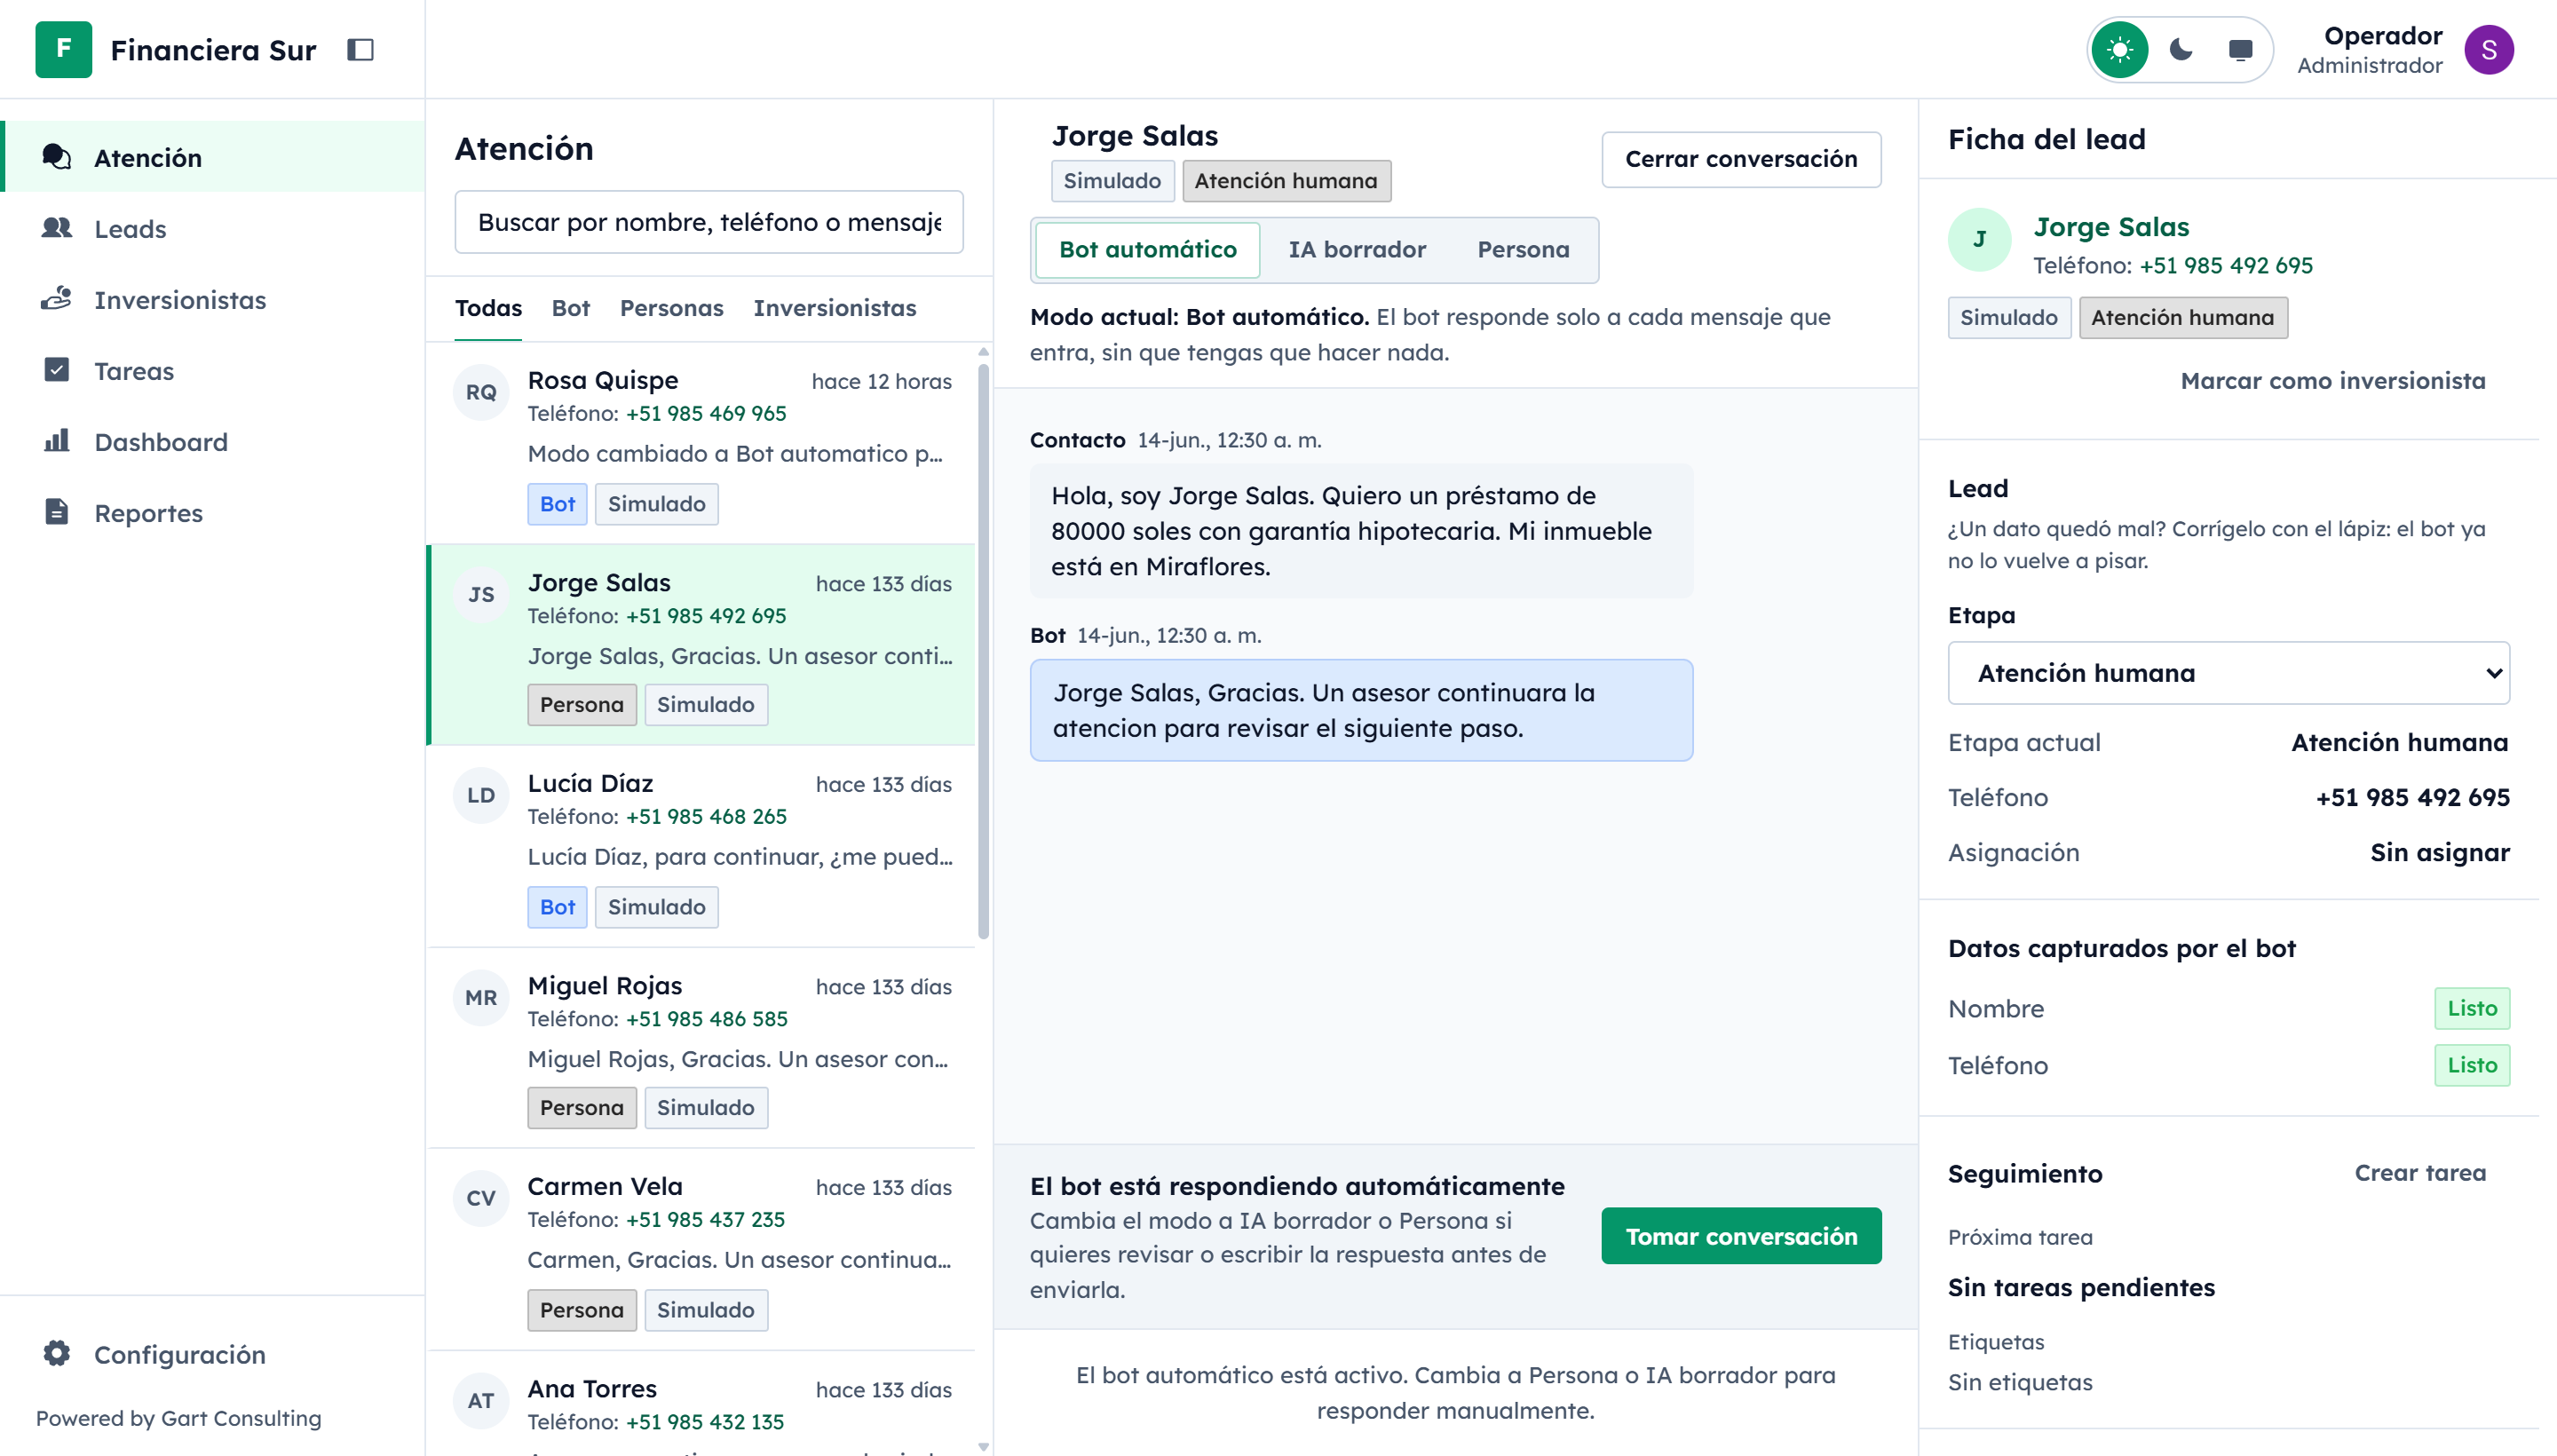Screen dimensions: 2557x1456
Task: Open Inversionistas via its hand-coin icon
Action: pos(57,299)
